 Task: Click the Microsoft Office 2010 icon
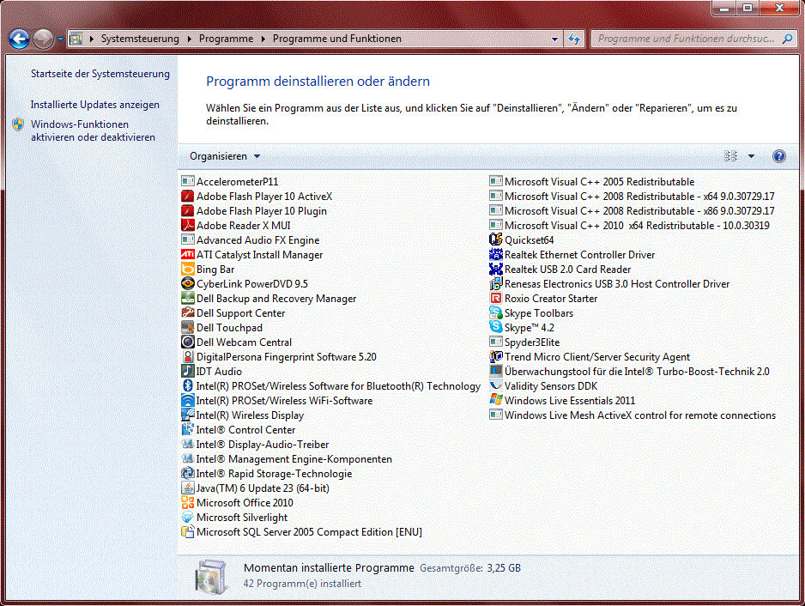click(188, 503)
